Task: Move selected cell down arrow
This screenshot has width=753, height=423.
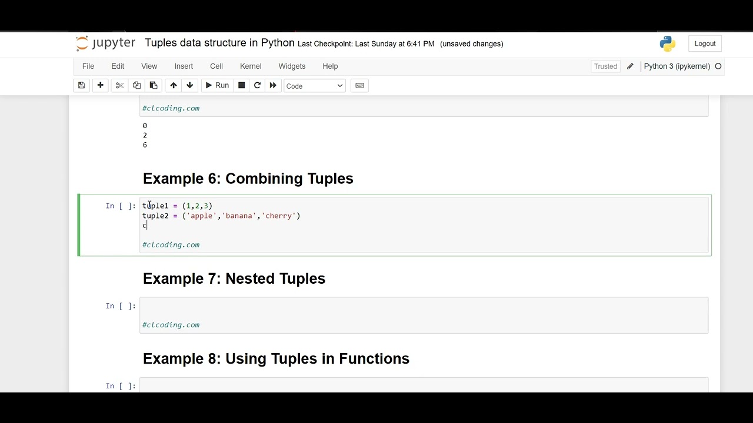Action: tap(189, 86)
